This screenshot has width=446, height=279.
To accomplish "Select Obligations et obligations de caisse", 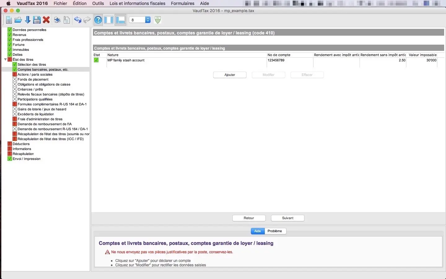I will click(44, 84).
